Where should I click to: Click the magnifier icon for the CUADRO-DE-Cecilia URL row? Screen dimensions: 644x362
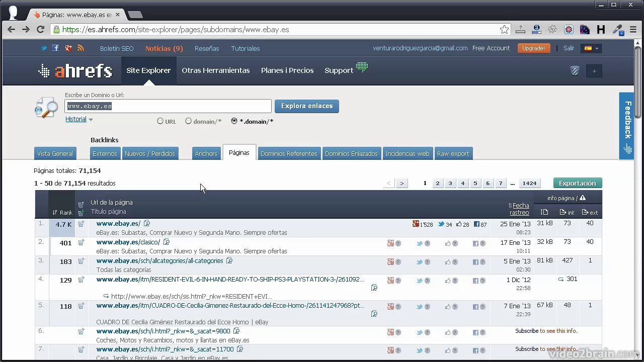(x=374, y=313)
